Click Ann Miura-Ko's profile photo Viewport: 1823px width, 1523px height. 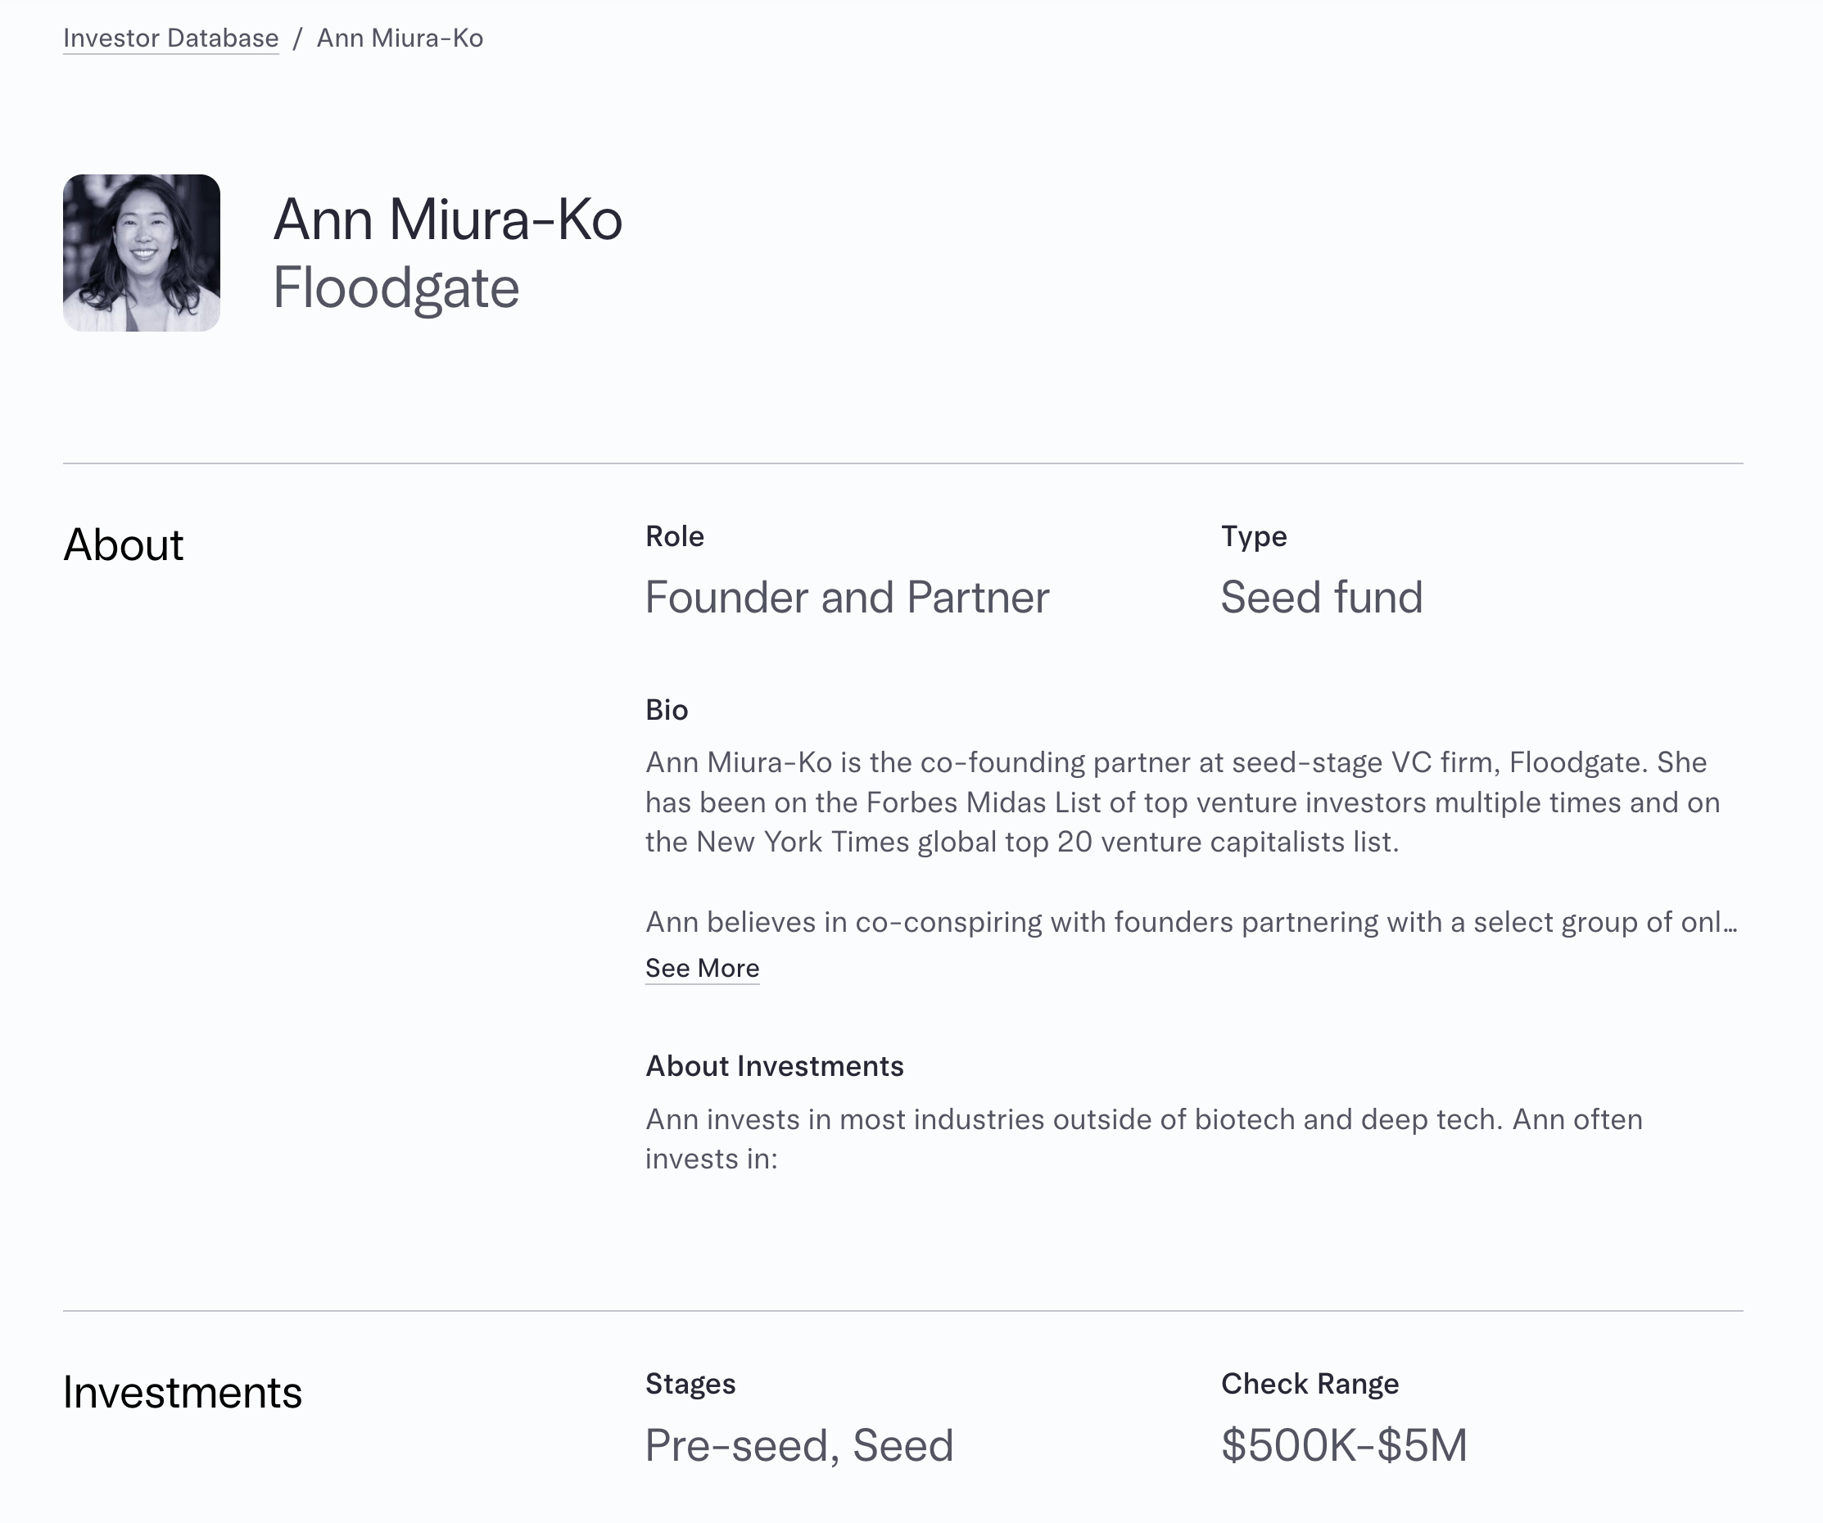(x=142, y=252)
